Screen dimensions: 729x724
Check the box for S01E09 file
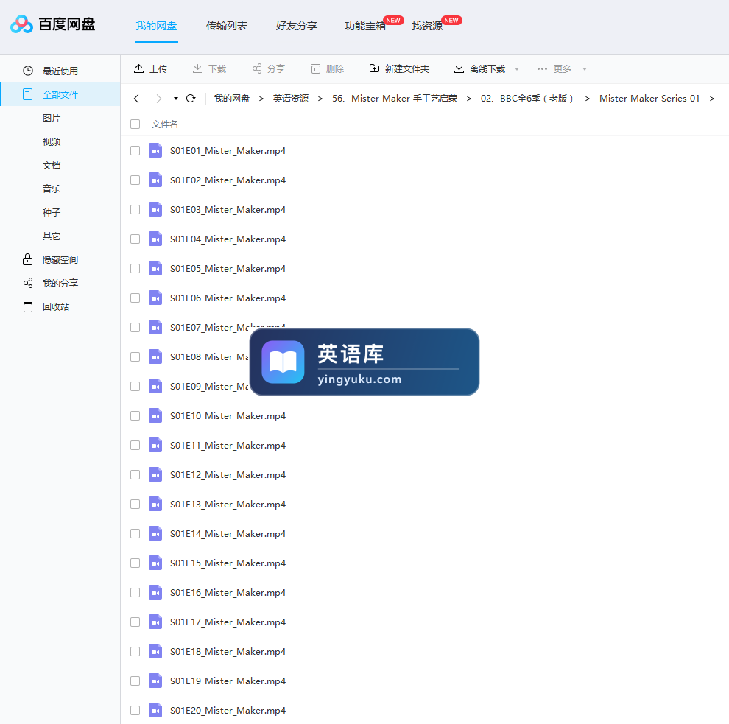point(135,387)
